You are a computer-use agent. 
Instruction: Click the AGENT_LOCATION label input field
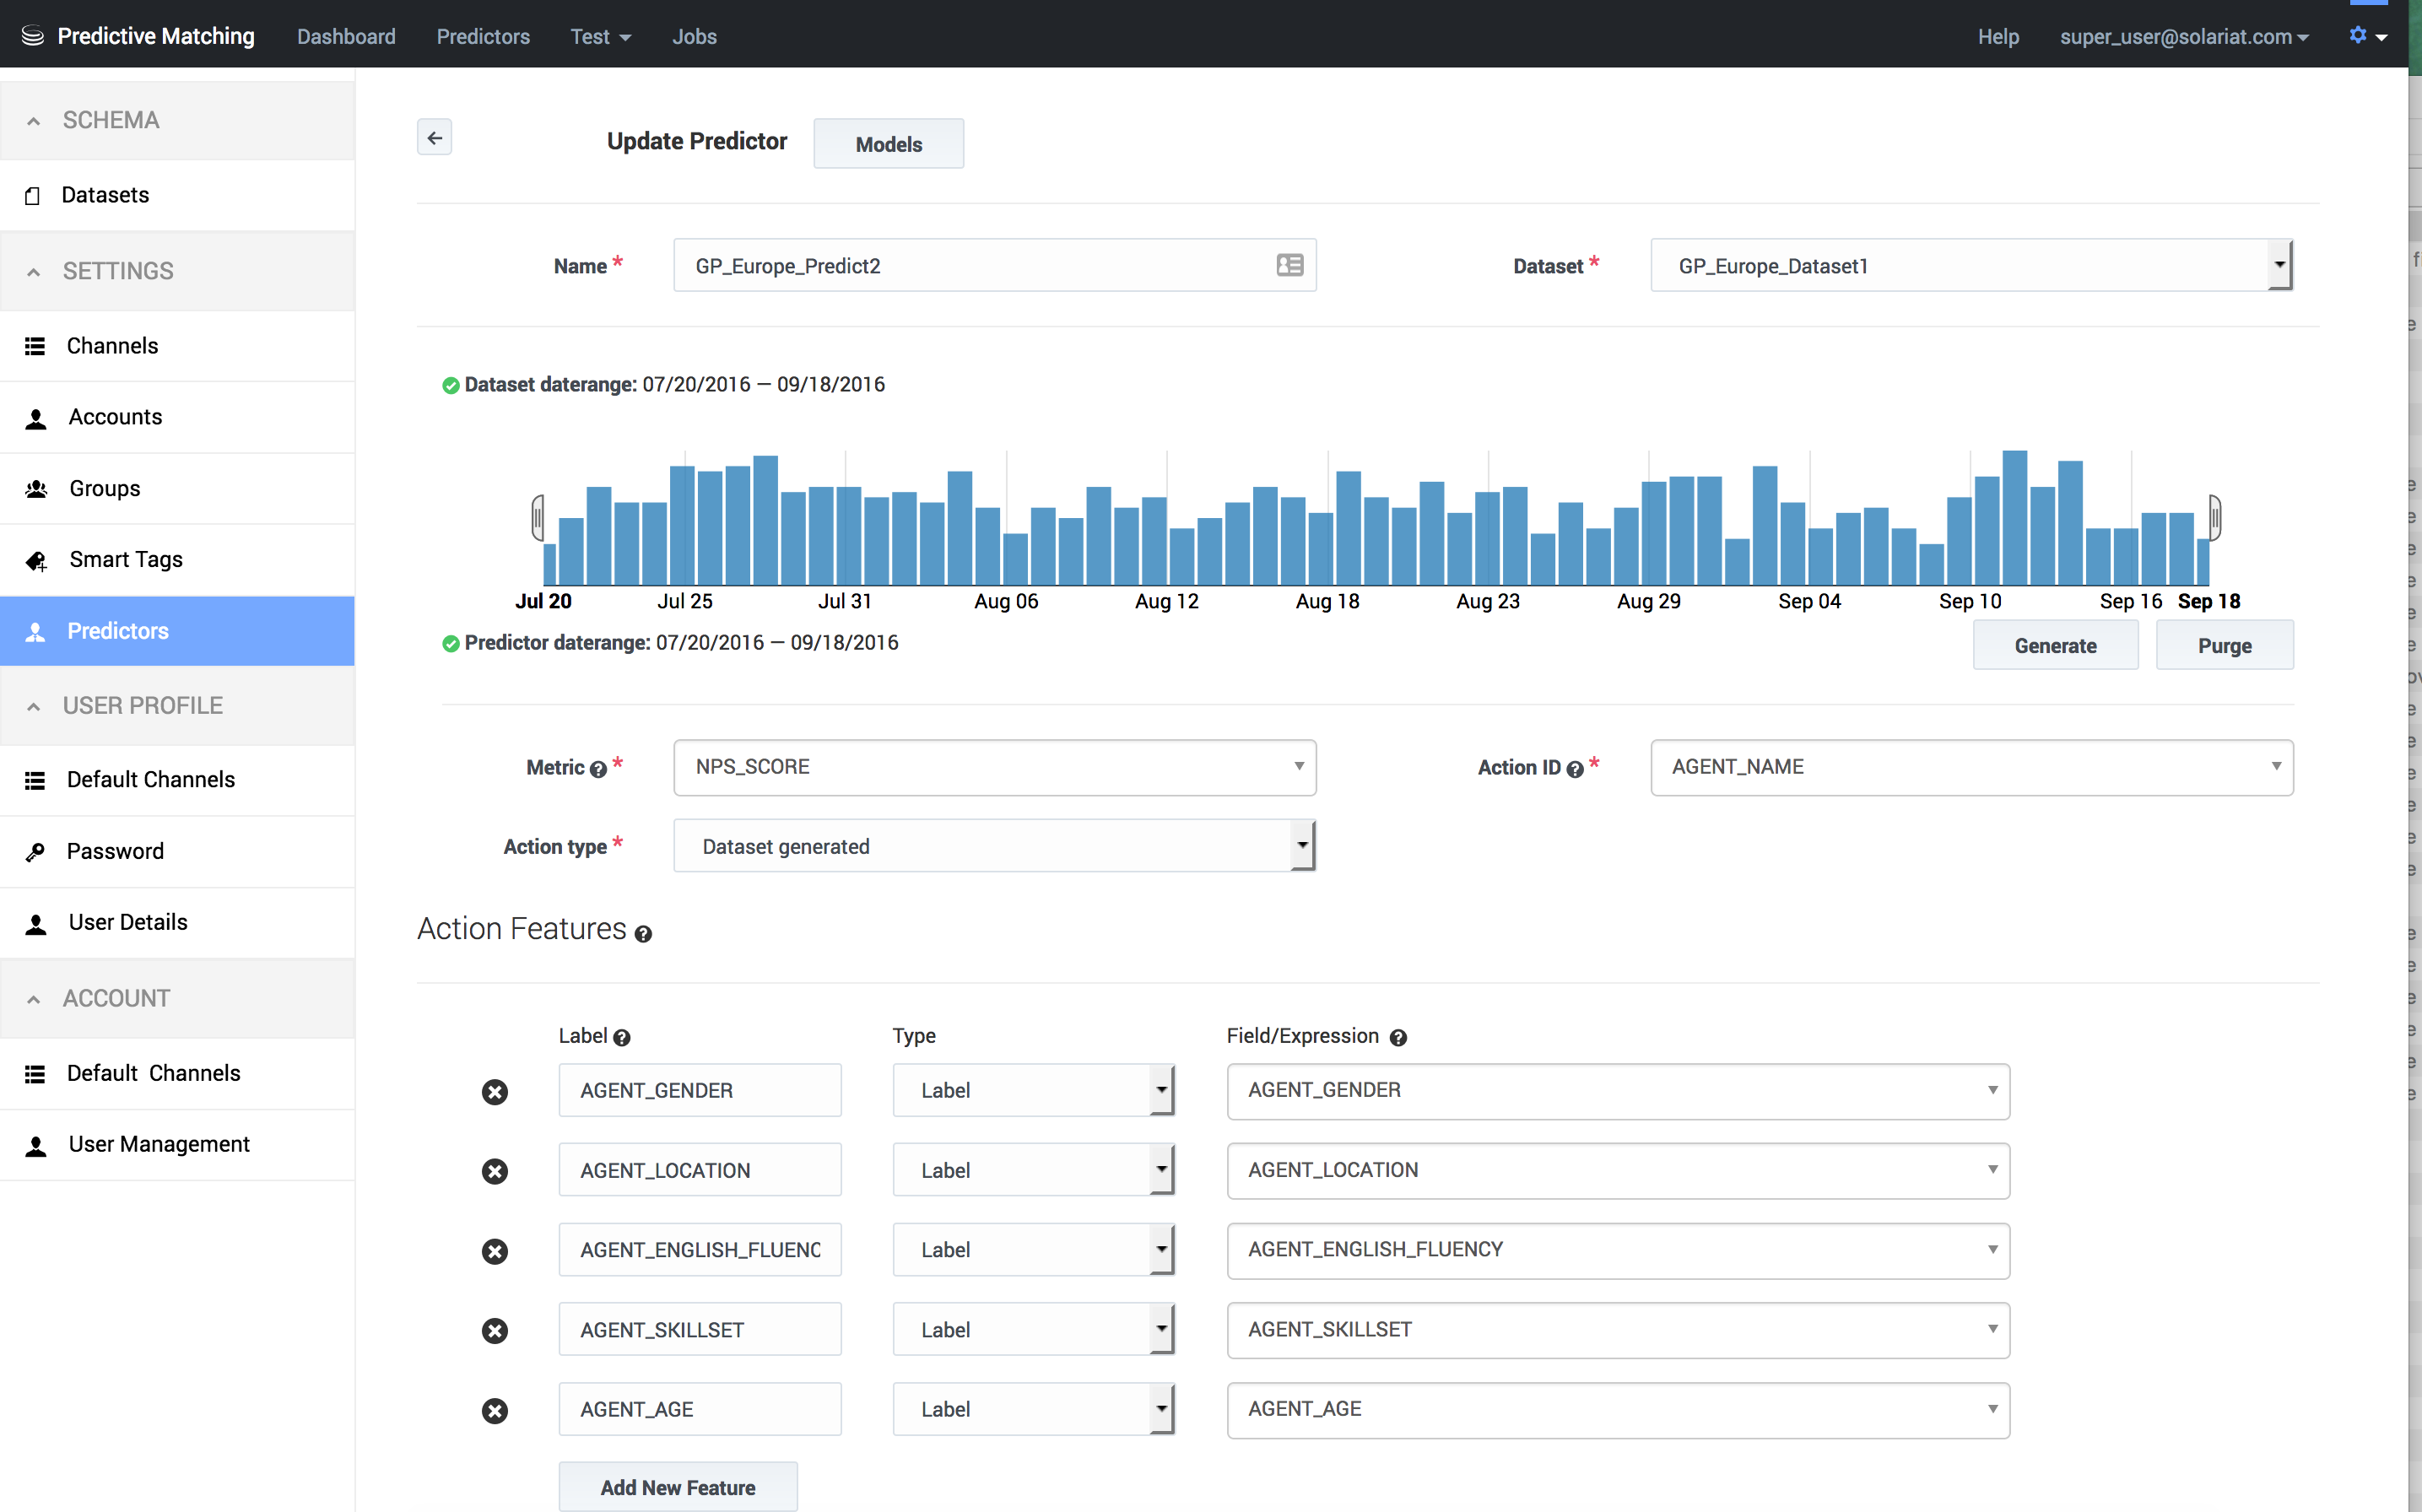point(699,1170)
